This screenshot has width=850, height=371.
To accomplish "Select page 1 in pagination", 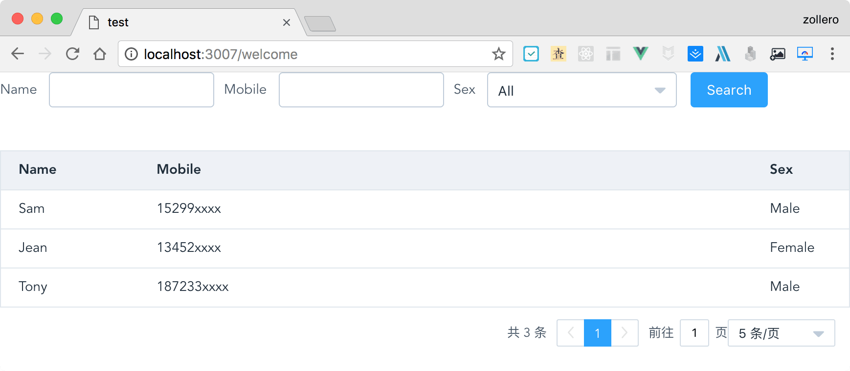I will [597, 333].
